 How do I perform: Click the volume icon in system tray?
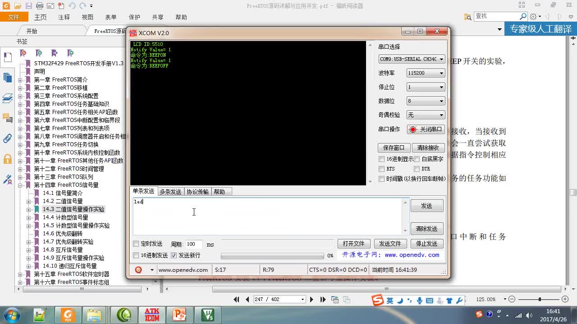tap(530, 315)
